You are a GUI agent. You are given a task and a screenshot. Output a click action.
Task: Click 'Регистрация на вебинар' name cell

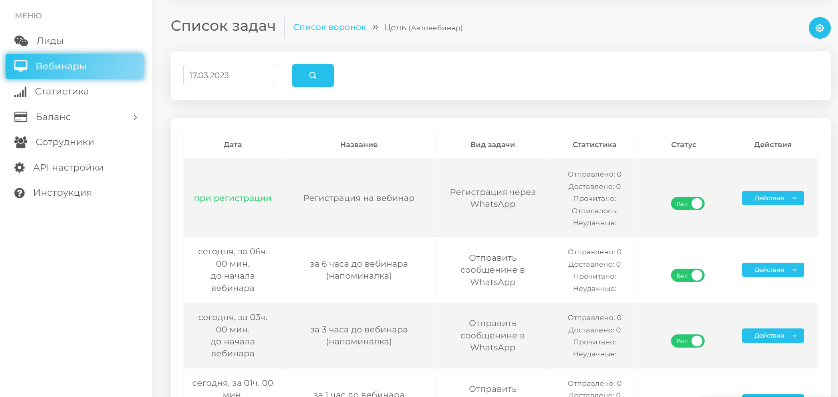click(359, 198)
